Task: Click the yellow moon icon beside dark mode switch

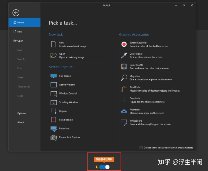Action: (97, 167)
